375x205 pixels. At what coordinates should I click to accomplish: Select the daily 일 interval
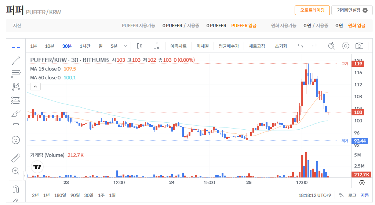click(x=101, y=46)
